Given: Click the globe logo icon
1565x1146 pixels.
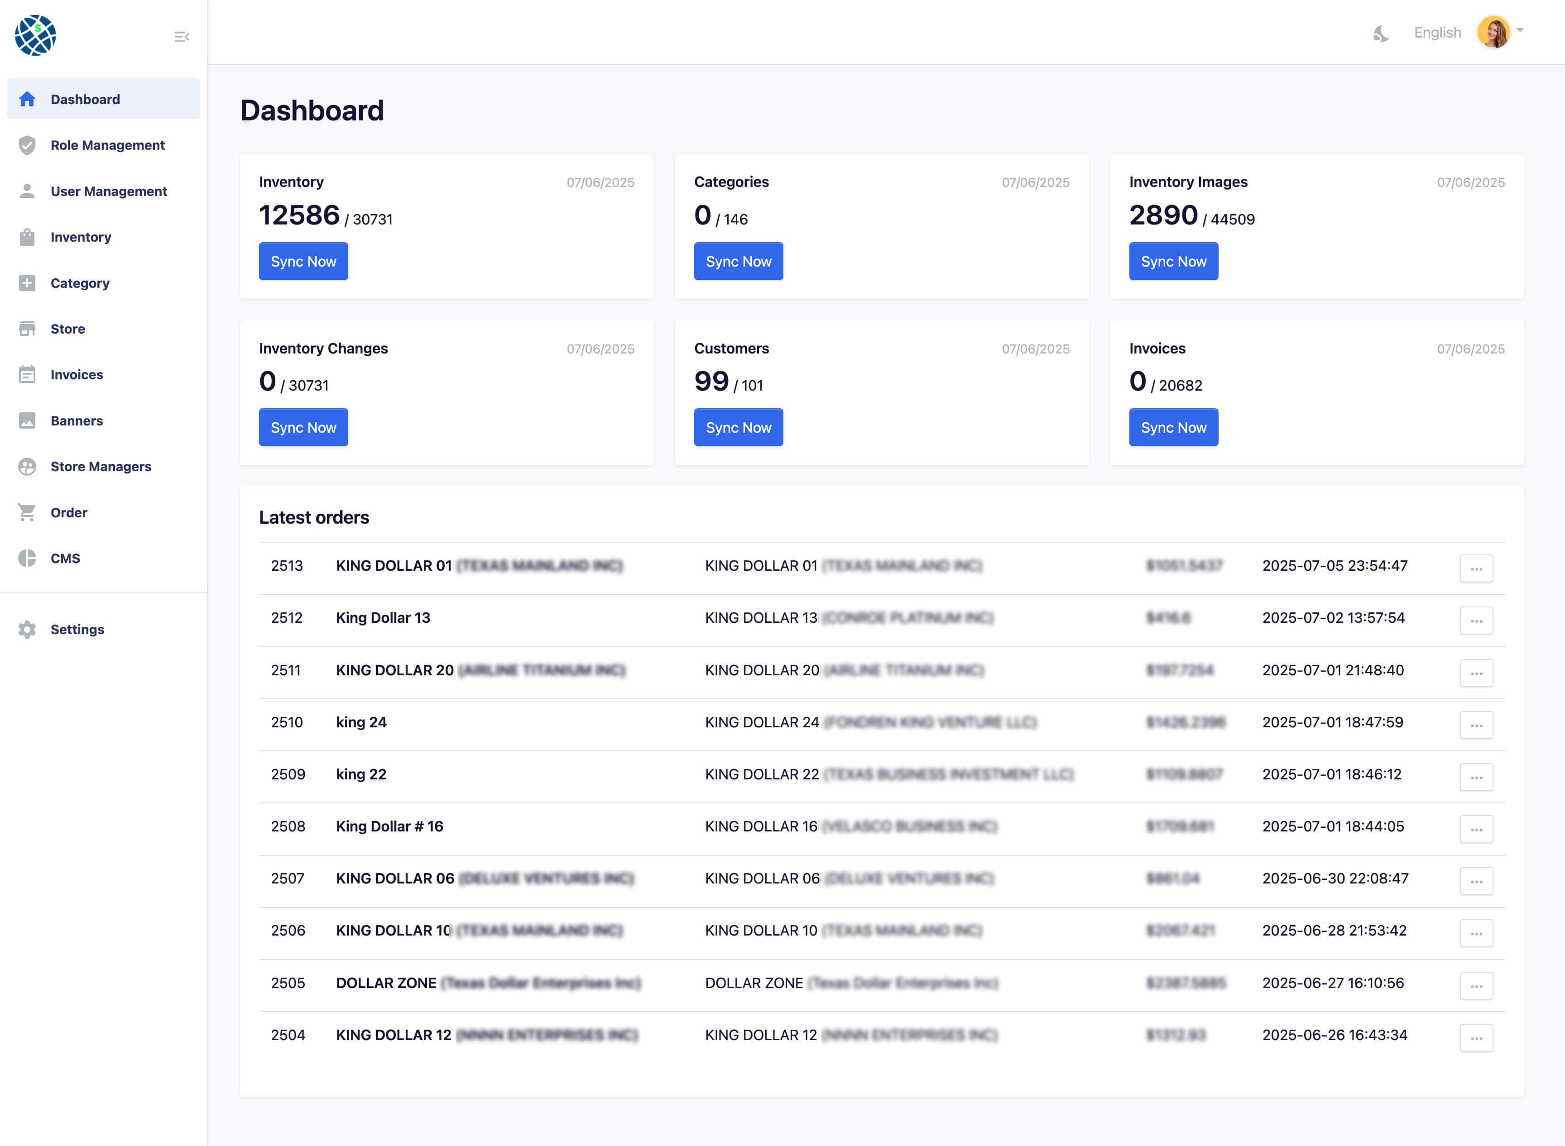Looking at the screenshot, I should click(35, 35).
